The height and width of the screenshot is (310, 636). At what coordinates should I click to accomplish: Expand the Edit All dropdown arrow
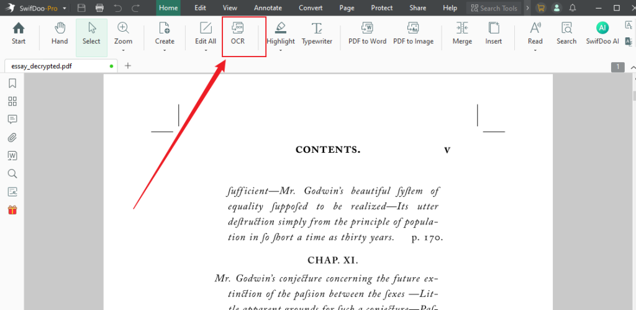[206, 51]
